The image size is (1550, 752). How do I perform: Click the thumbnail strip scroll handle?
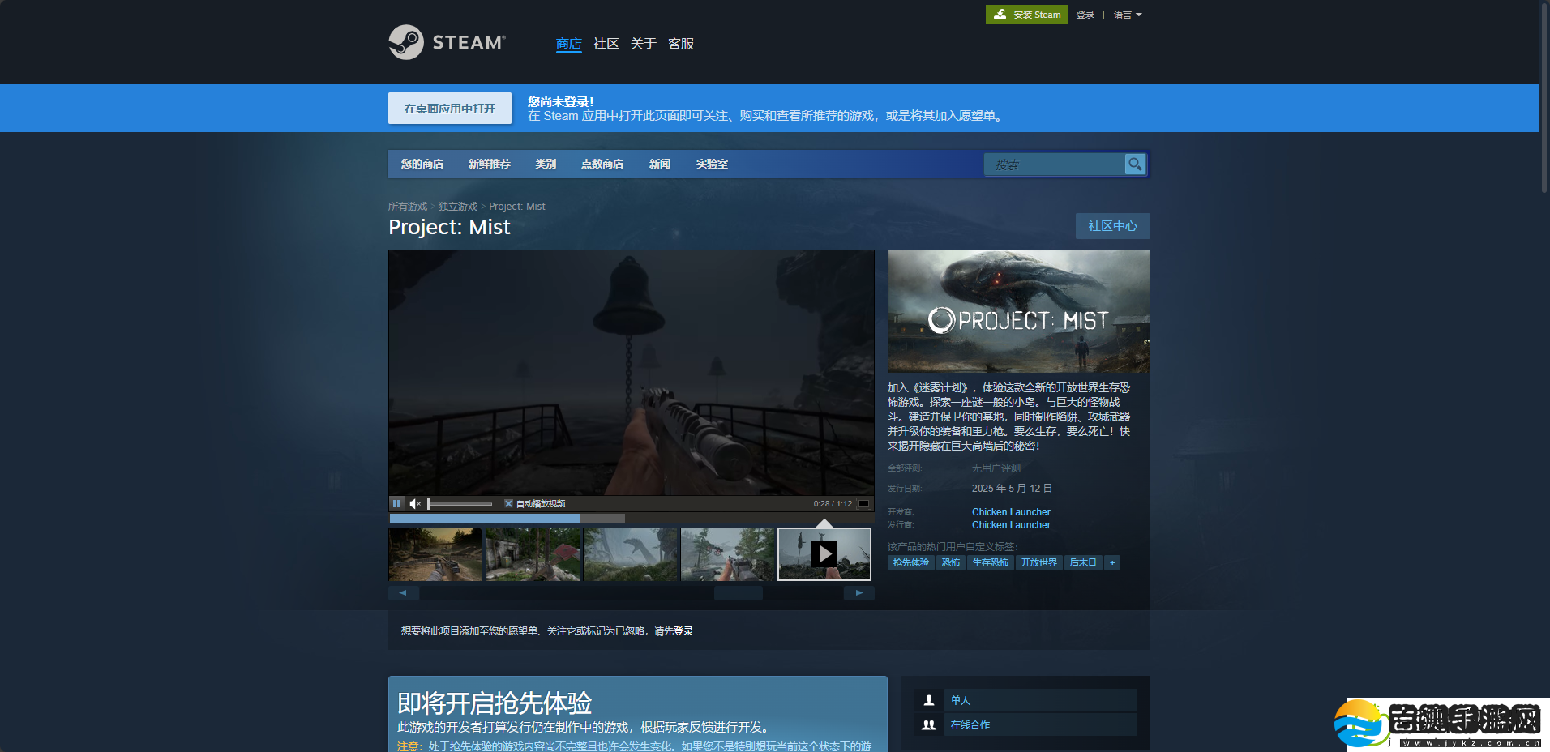738,593
